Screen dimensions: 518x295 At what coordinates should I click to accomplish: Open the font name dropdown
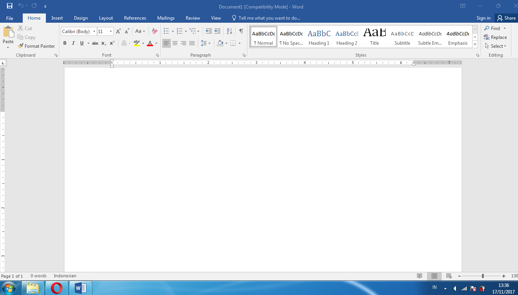point(94,31)
